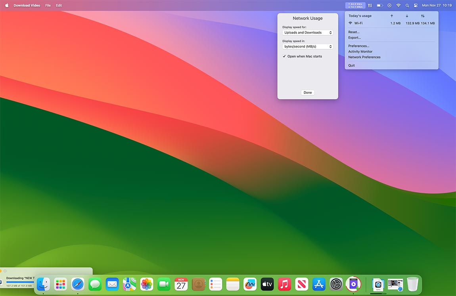Click the Wi-Fi status icon in the menu bar
This screenshot has width=456, height=296.
click(398, 5)
